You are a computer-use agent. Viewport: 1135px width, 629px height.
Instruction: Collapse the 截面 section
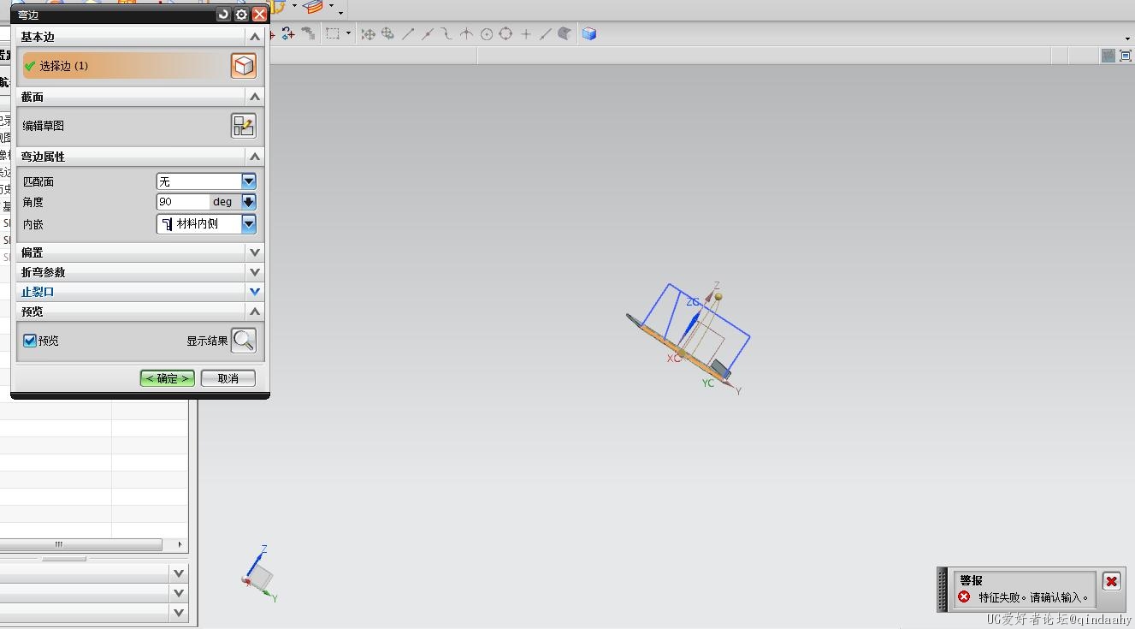[254, 97]
